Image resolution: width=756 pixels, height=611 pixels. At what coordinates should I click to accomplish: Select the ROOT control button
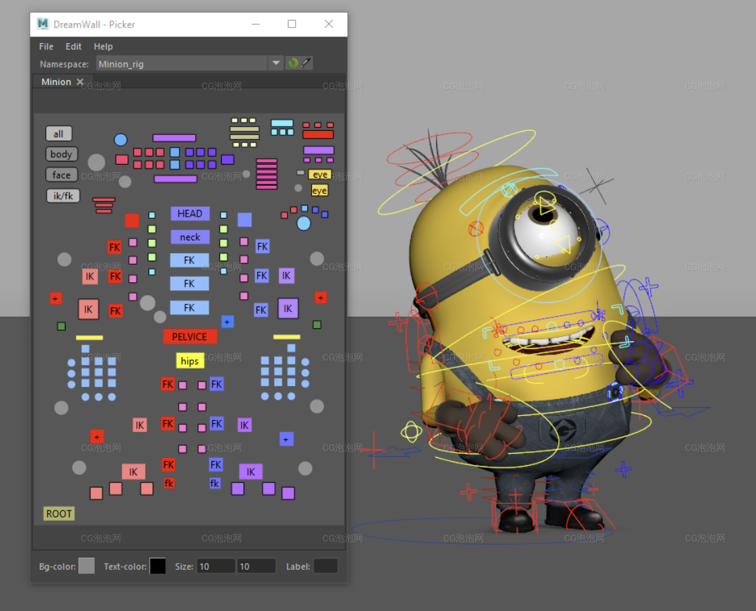coord(59,514)
